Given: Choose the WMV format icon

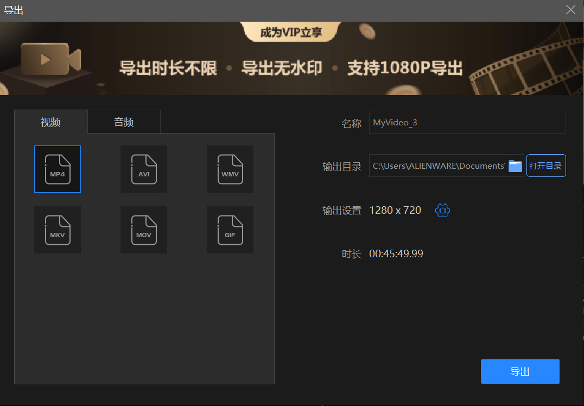Looking at the screenshot, I should click(x=230, y=169).
